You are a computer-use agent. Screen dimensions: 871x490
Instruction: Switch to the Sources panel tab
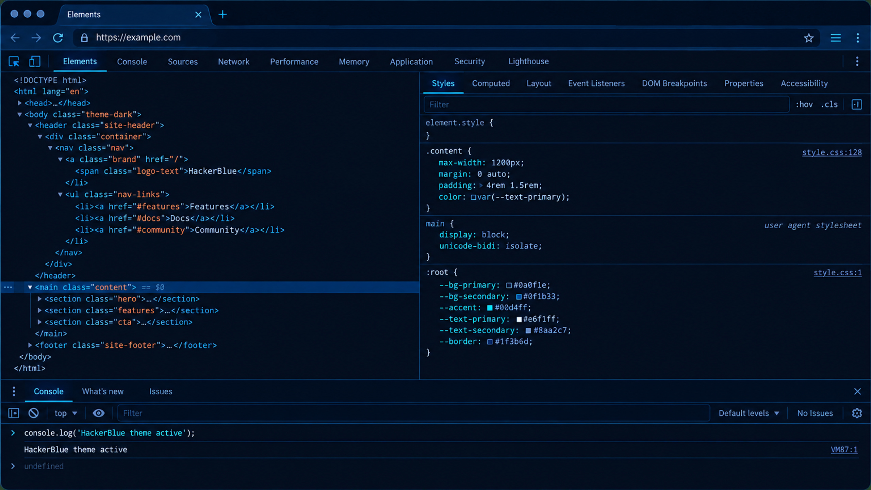(183, 62)
